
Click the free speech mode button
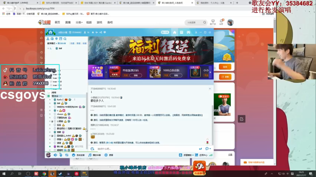tap(78, 155)
